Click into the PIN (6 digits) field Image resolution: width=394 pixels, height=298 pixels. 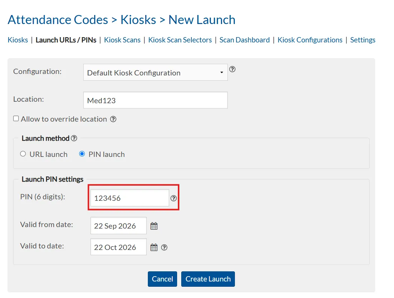click(x=130, y=198)
